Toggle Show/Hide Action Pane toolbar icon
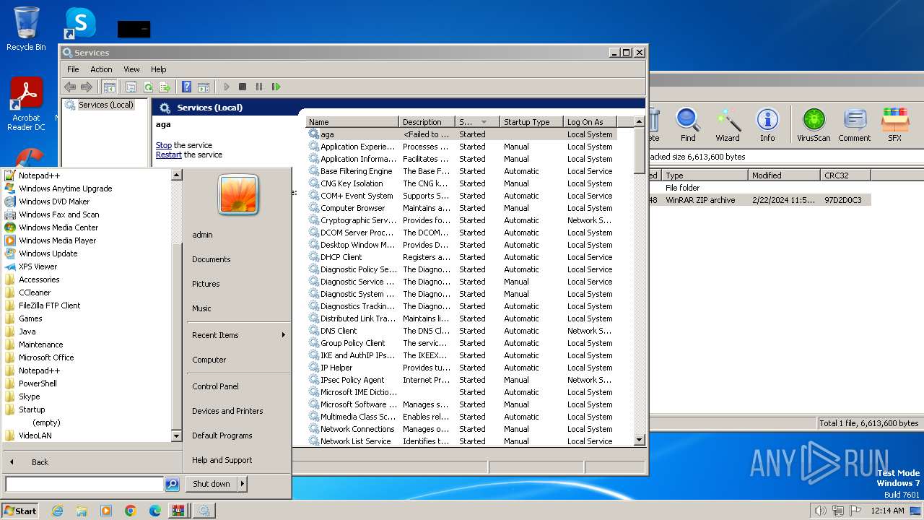Screen dimensions: 924x520 pos(204,87)
